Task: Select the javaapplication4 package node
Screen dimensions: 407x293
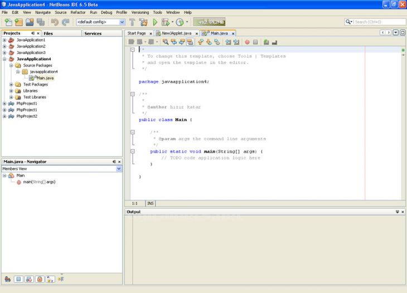Action: 43,71
